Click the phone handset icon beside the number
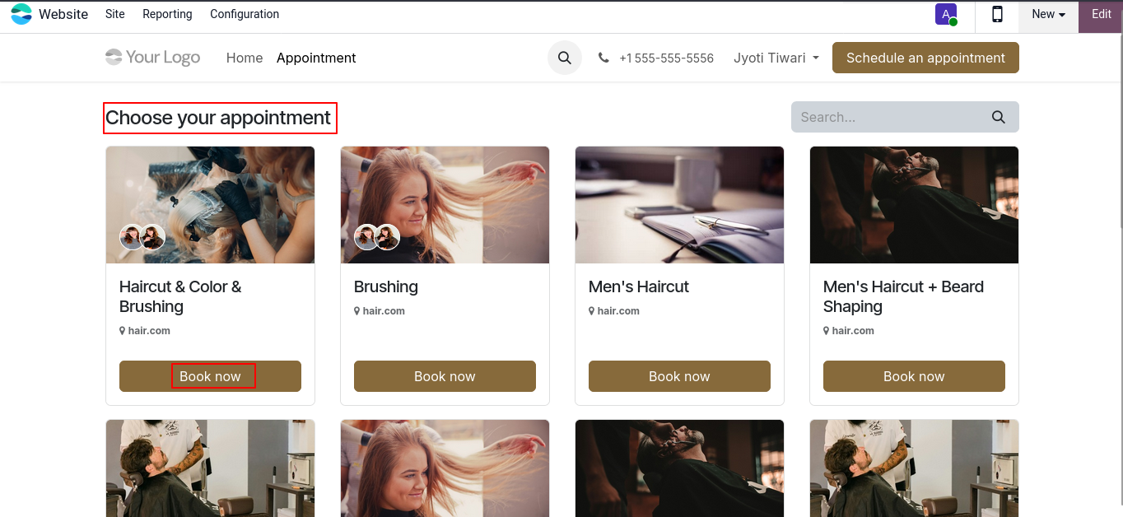Screen dimensions: 1123x517 click(603, 58)
